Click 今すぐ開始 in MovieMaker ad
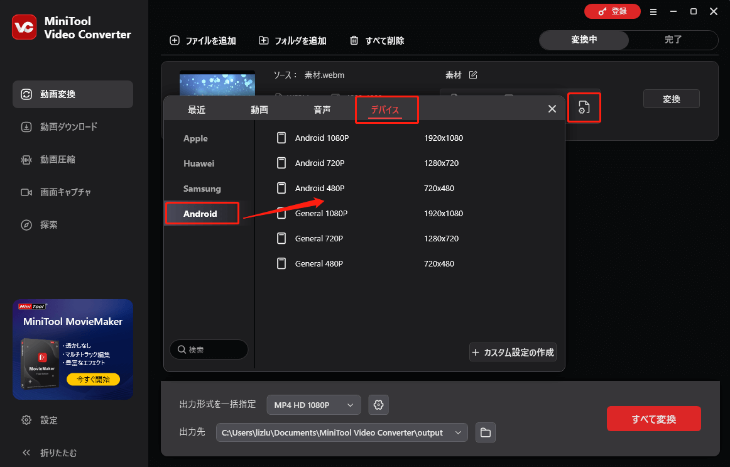Viewport: 730px width, 467px height. click(93, 380)
